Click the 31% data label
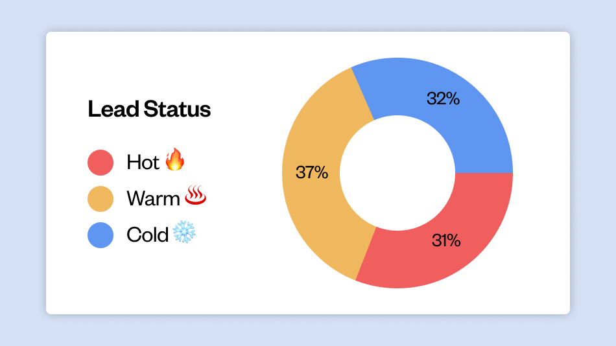This screenshot has height=346, width=616. [x=446, y=240]
